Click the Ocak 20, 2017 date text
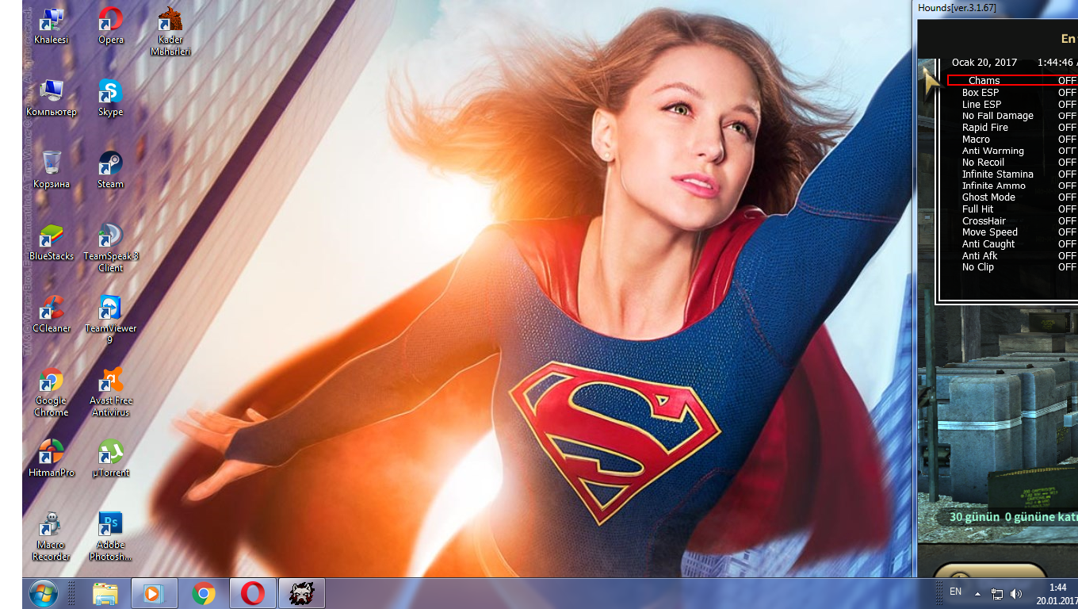 click(x=984, y=63)
